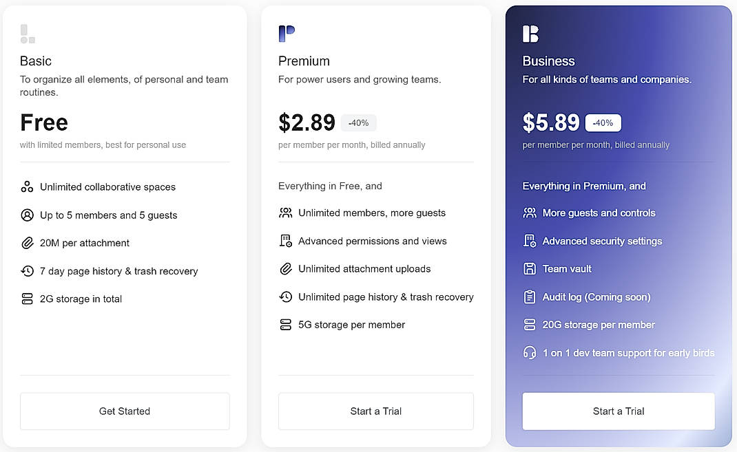Click the advanced security settings icon
Viewport: 737px width, 452px height.
(530, 241)
